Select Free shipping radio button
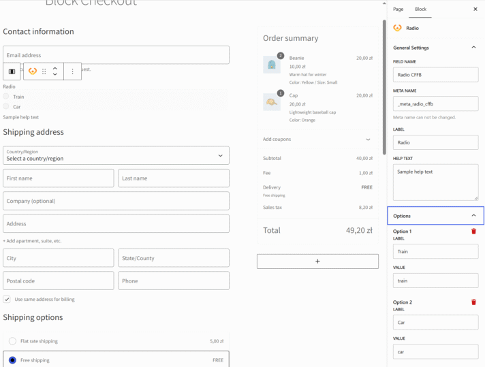 click(x=12, y=360)
